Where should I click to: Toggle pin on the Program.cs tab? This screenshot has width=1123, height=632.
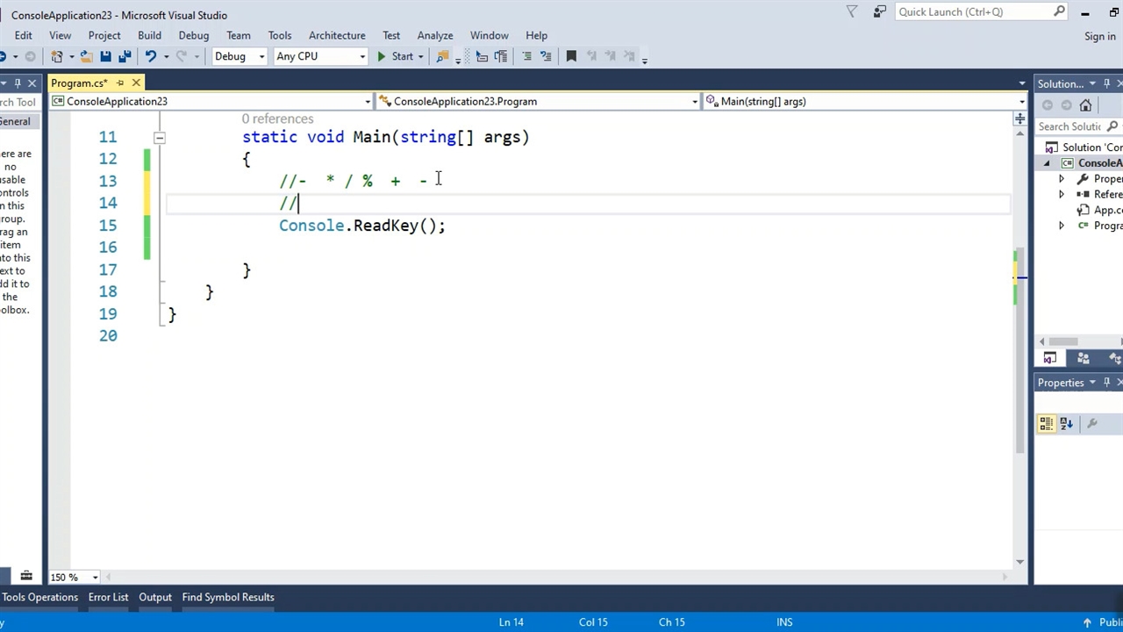[120, 83]
